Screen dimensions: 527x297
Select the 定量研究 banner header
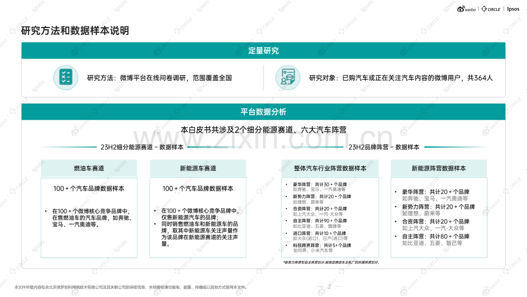tap(263, 51)
